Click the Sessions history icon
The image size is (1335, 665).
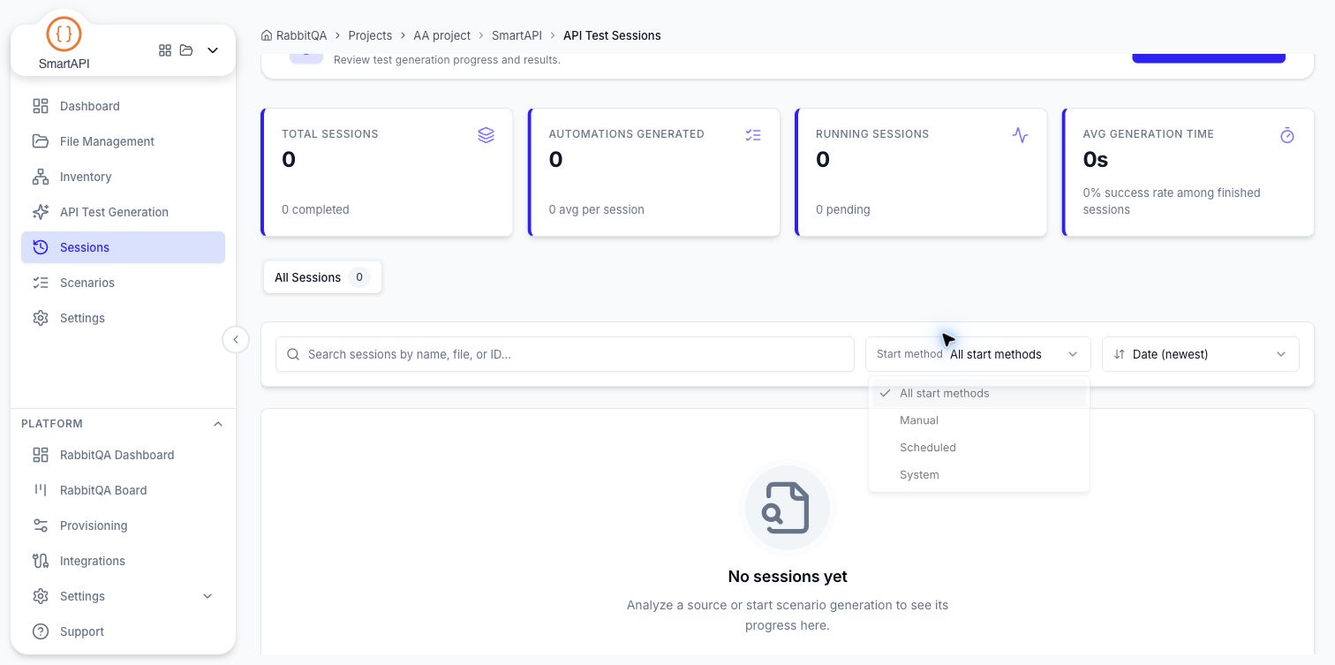pyautogui.click(x=41, y=247)
